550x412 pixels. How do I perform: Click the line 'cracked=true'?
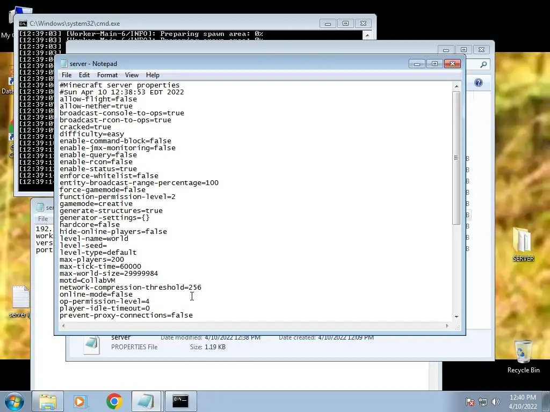click(85, 127)
